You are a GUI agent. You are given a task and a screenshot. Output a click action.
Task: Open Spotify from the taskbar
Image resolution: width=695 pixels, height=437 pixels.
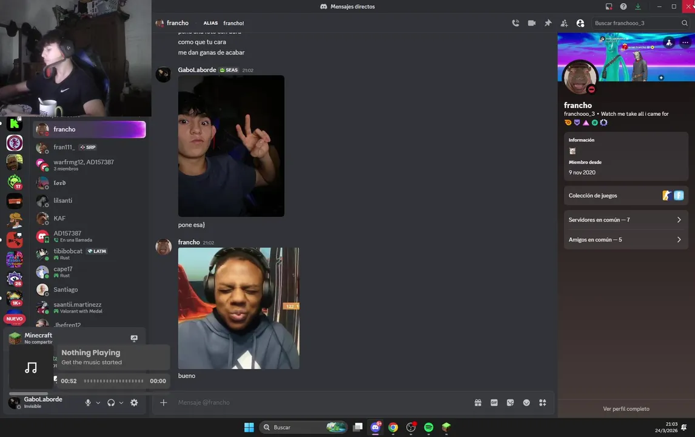[x=429, y=427]
